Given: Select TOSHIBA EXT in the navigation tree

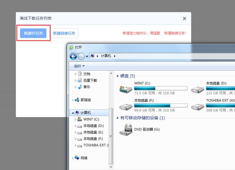Looking at the screenshot, I should (96, 145).
